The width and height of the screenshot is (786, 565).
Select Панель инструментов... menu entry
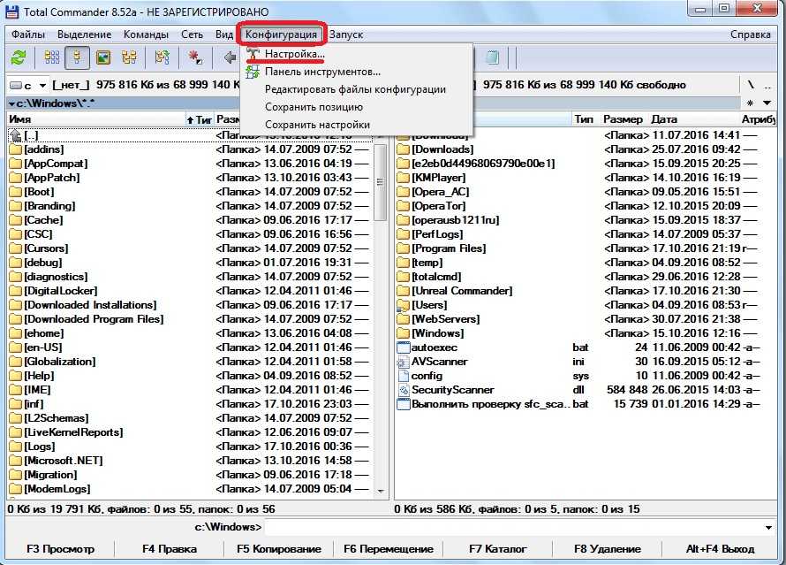click(x=322, y=72)
